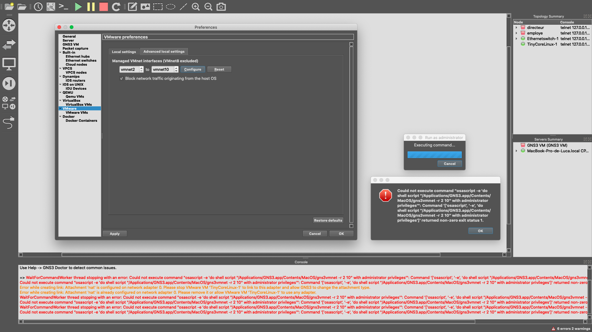Open a project using the folder icon
Screen dimensions: 592x332
pos(22,6)
